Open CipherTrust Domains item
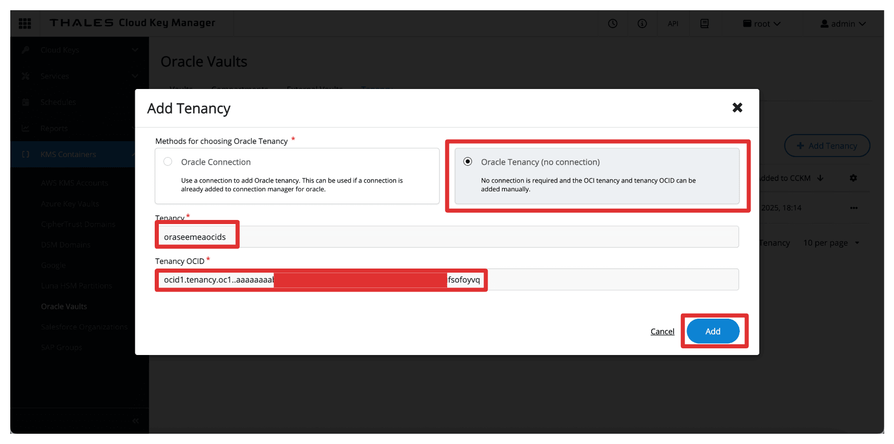The image size is (894, 444). coord(78,224)
